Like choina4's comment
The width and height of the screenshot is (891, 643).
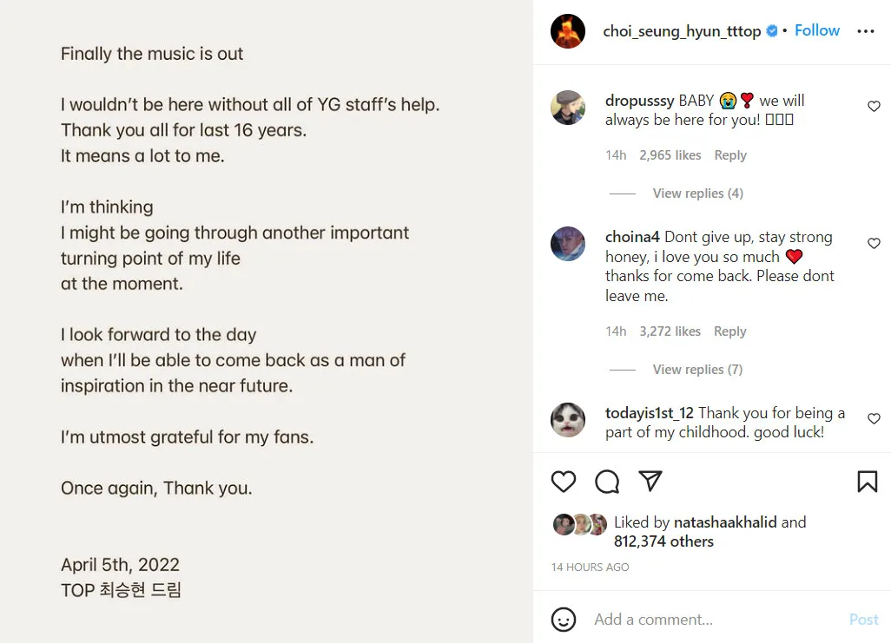click(874, 244)
